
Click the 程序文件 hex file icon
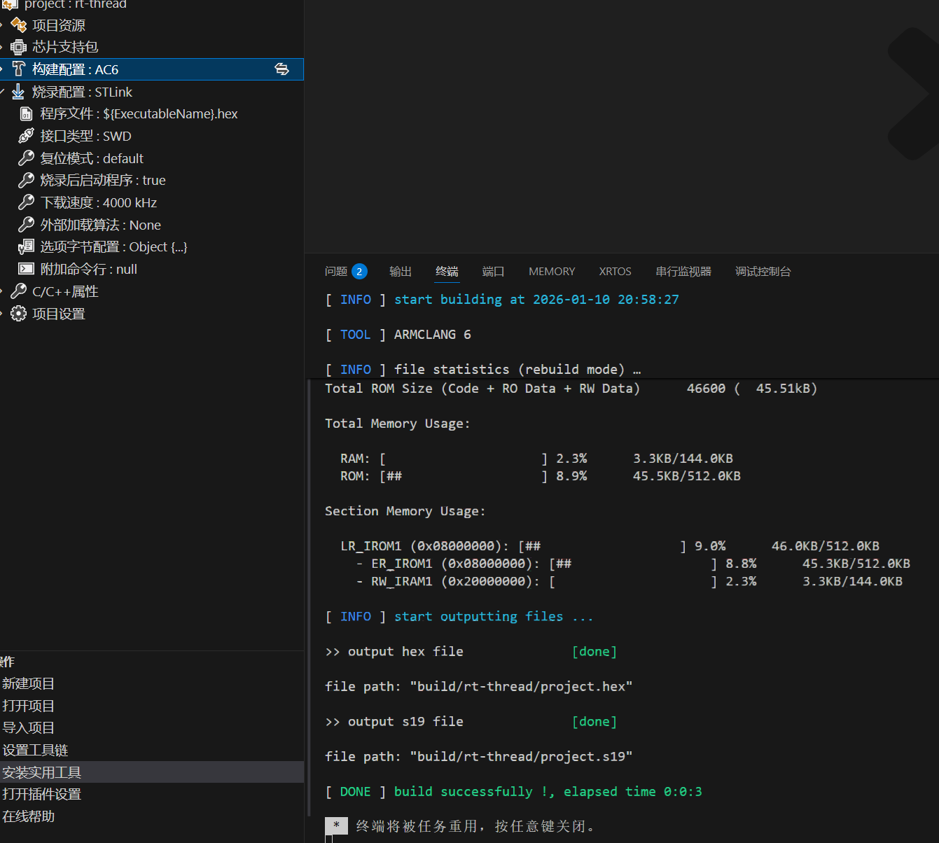click(x=27, y=114)
